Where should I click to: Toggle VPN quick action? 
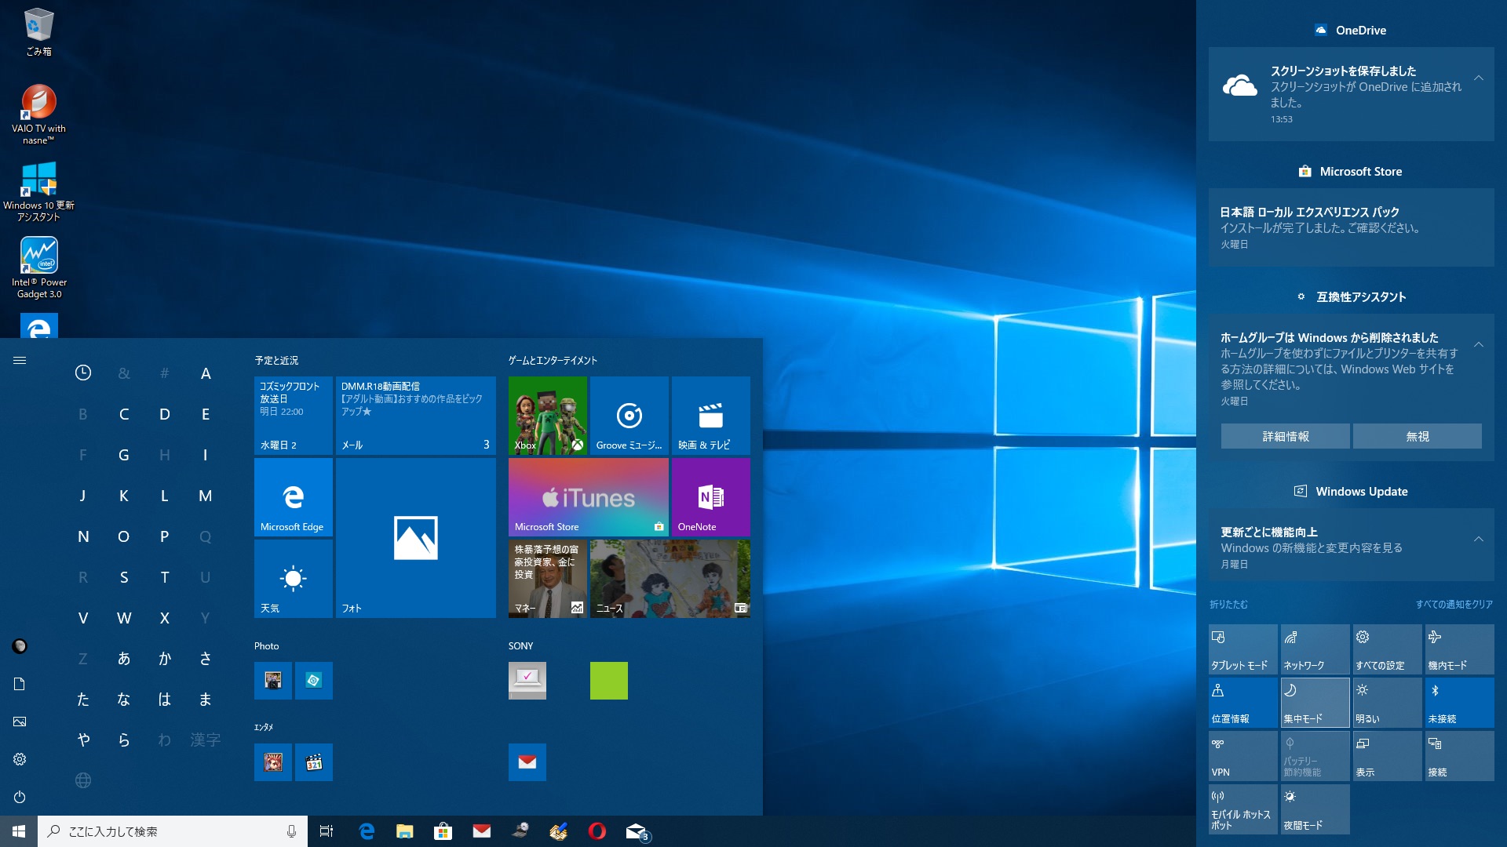coord(1243,756)
